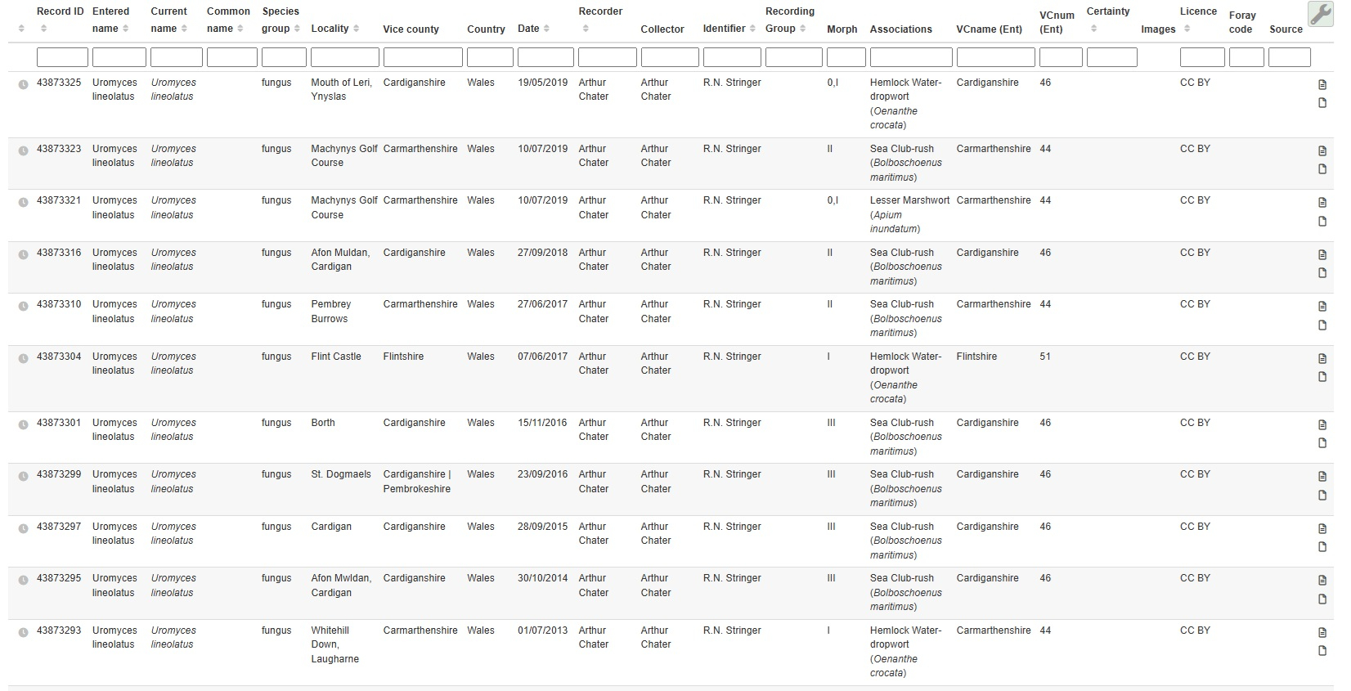
Task: Click the blank page icon for record 43873323
Action: [1322, 169]
